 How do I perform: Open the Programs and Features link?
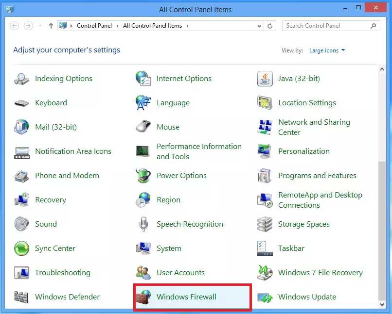point(317,176)
